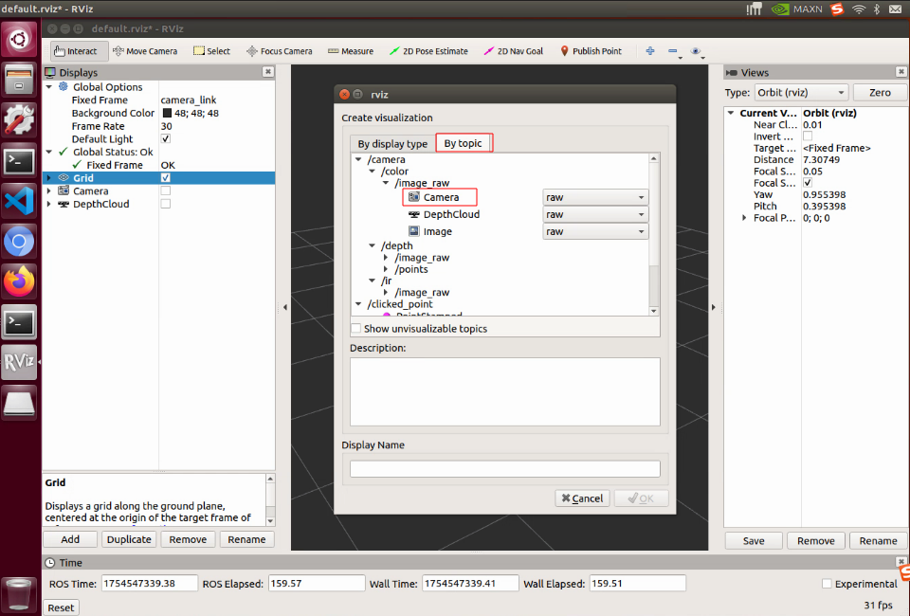Open the view Type Orbit dropdown
The width and height of the screenshot is (910, 616).
point(801,92)
